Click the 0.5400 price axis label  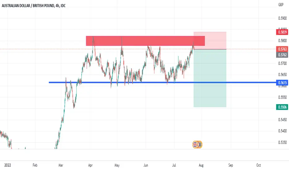(282, 131)
